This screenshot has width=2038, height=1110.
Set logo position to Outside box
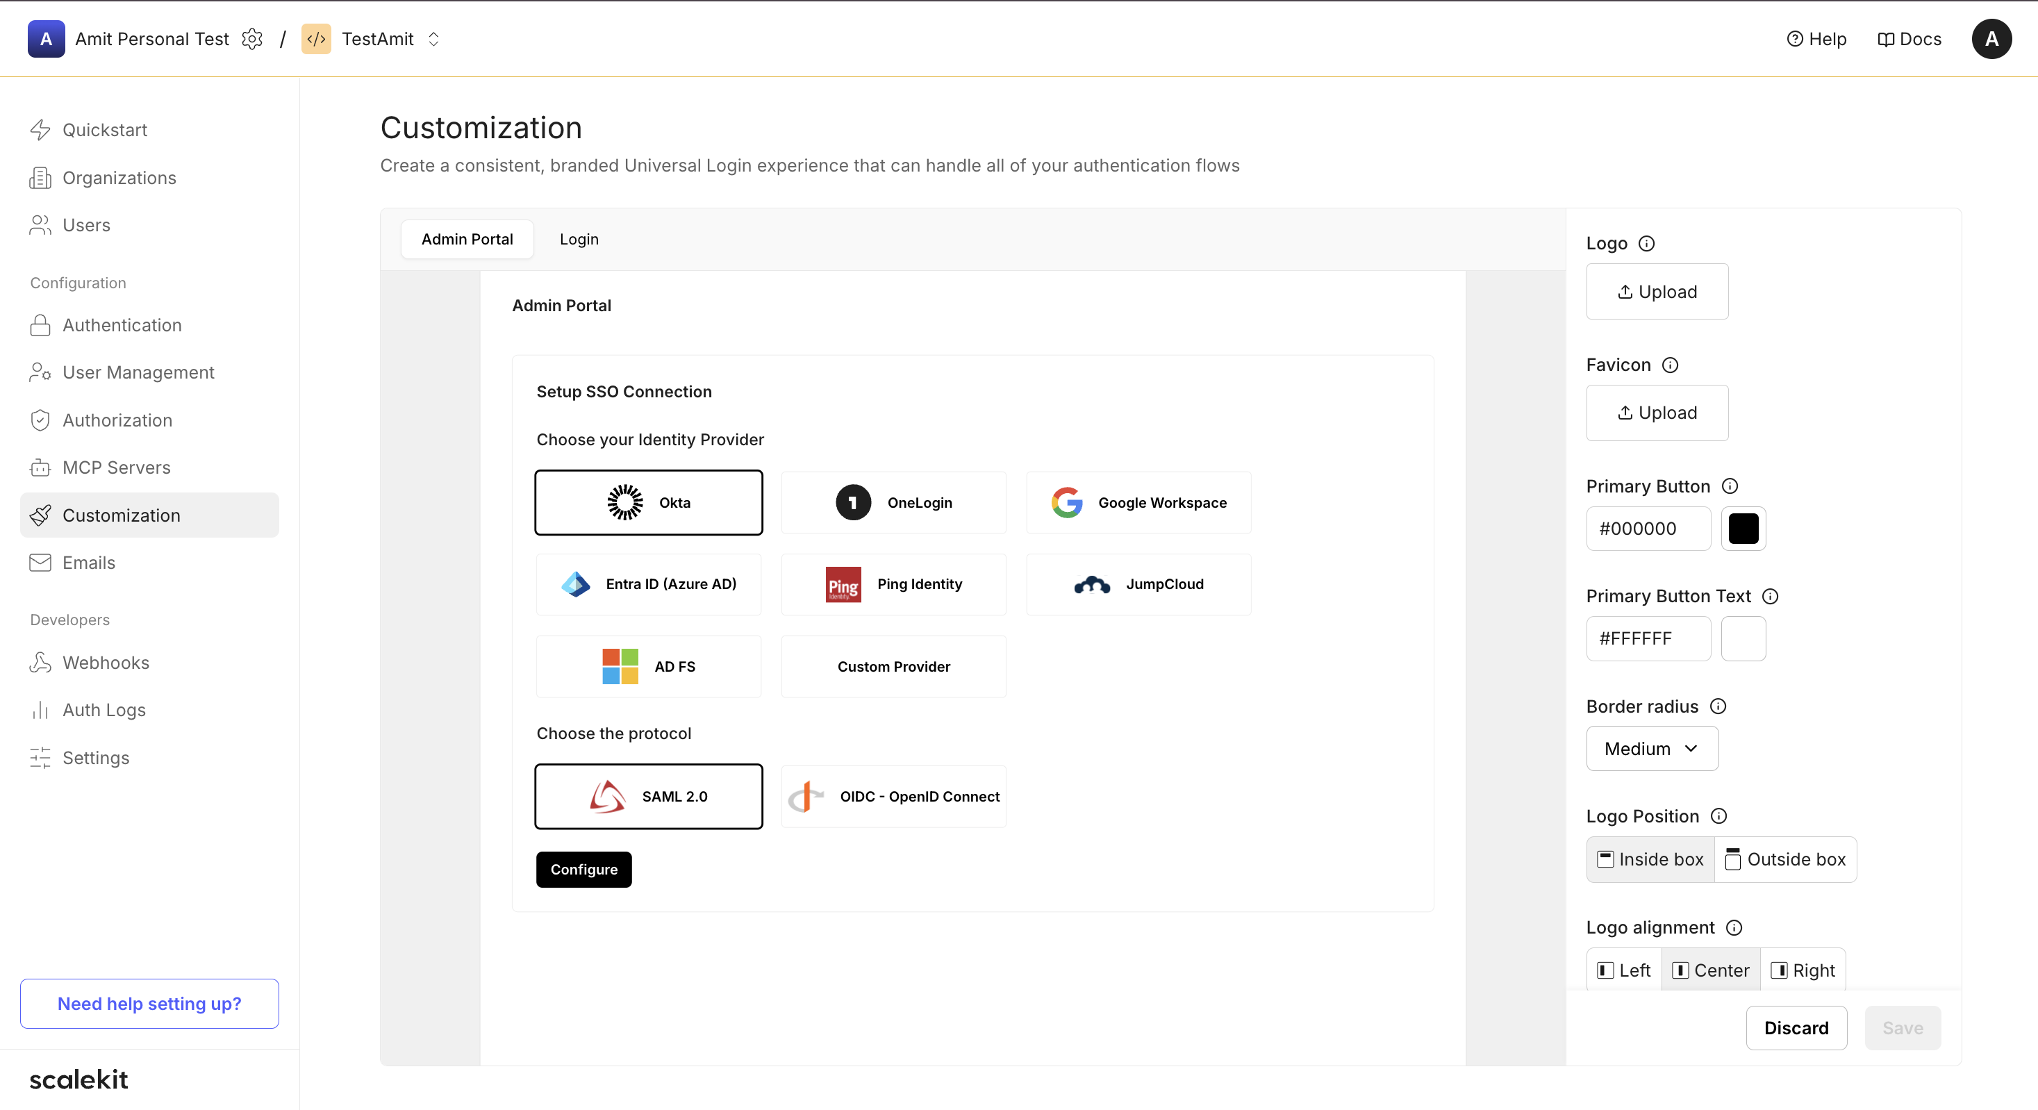tap(1786, 859)
